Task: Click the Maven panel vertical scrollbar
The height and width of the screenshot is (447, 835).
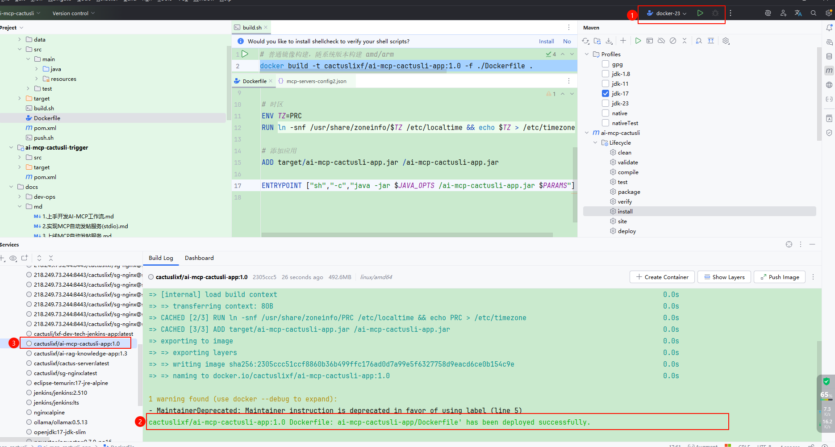Action: 819,94
